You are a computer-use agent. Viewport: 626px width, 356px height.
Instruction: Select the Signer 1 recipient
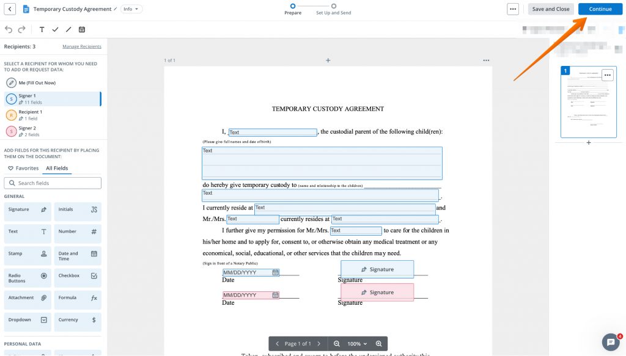53,99
